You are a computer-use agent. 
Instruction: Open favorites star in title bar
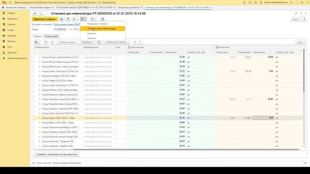point(255,2)
